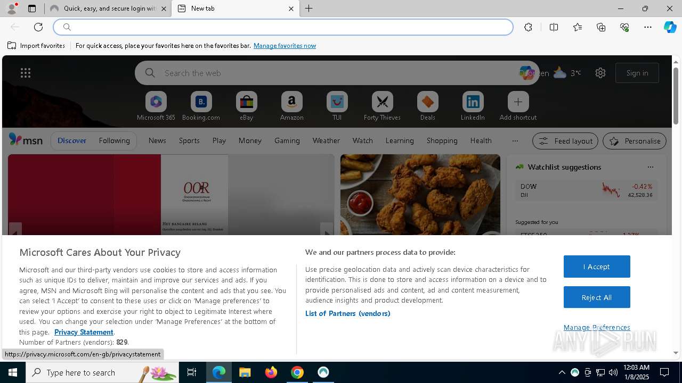Open List of Partners (vendors) link
Viewport: 682px width, 383px height.
pyautogui.click(x=348, y=313)
